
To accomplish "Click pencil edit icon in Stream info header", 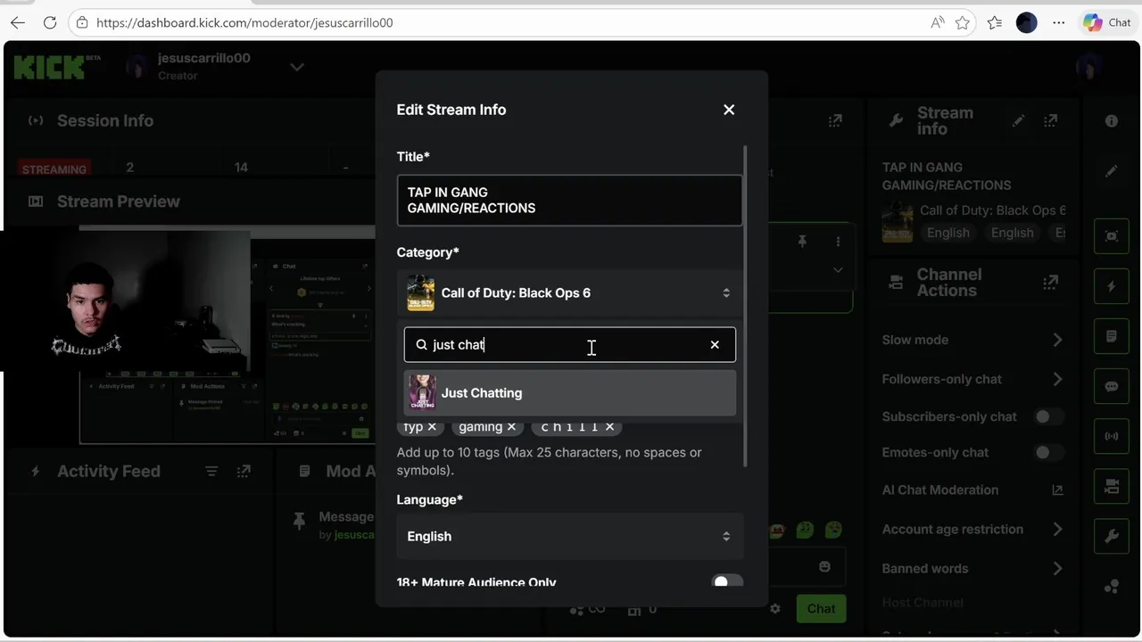I will pyautogui.click(x=1018, y=120).
